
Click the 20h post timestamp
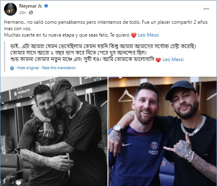[22, 13]
